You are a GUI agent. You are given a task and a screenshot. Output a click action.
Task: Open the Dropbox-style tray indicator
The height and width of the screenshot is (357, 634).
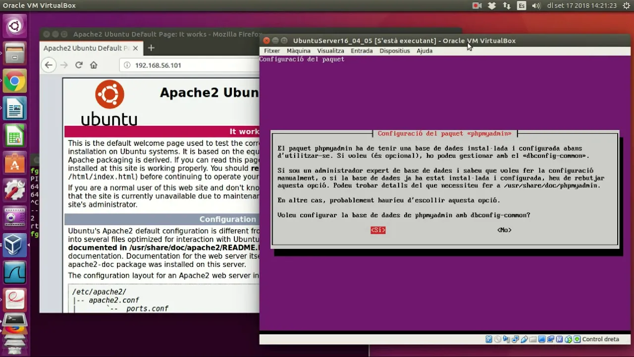[x=492, y=6]
